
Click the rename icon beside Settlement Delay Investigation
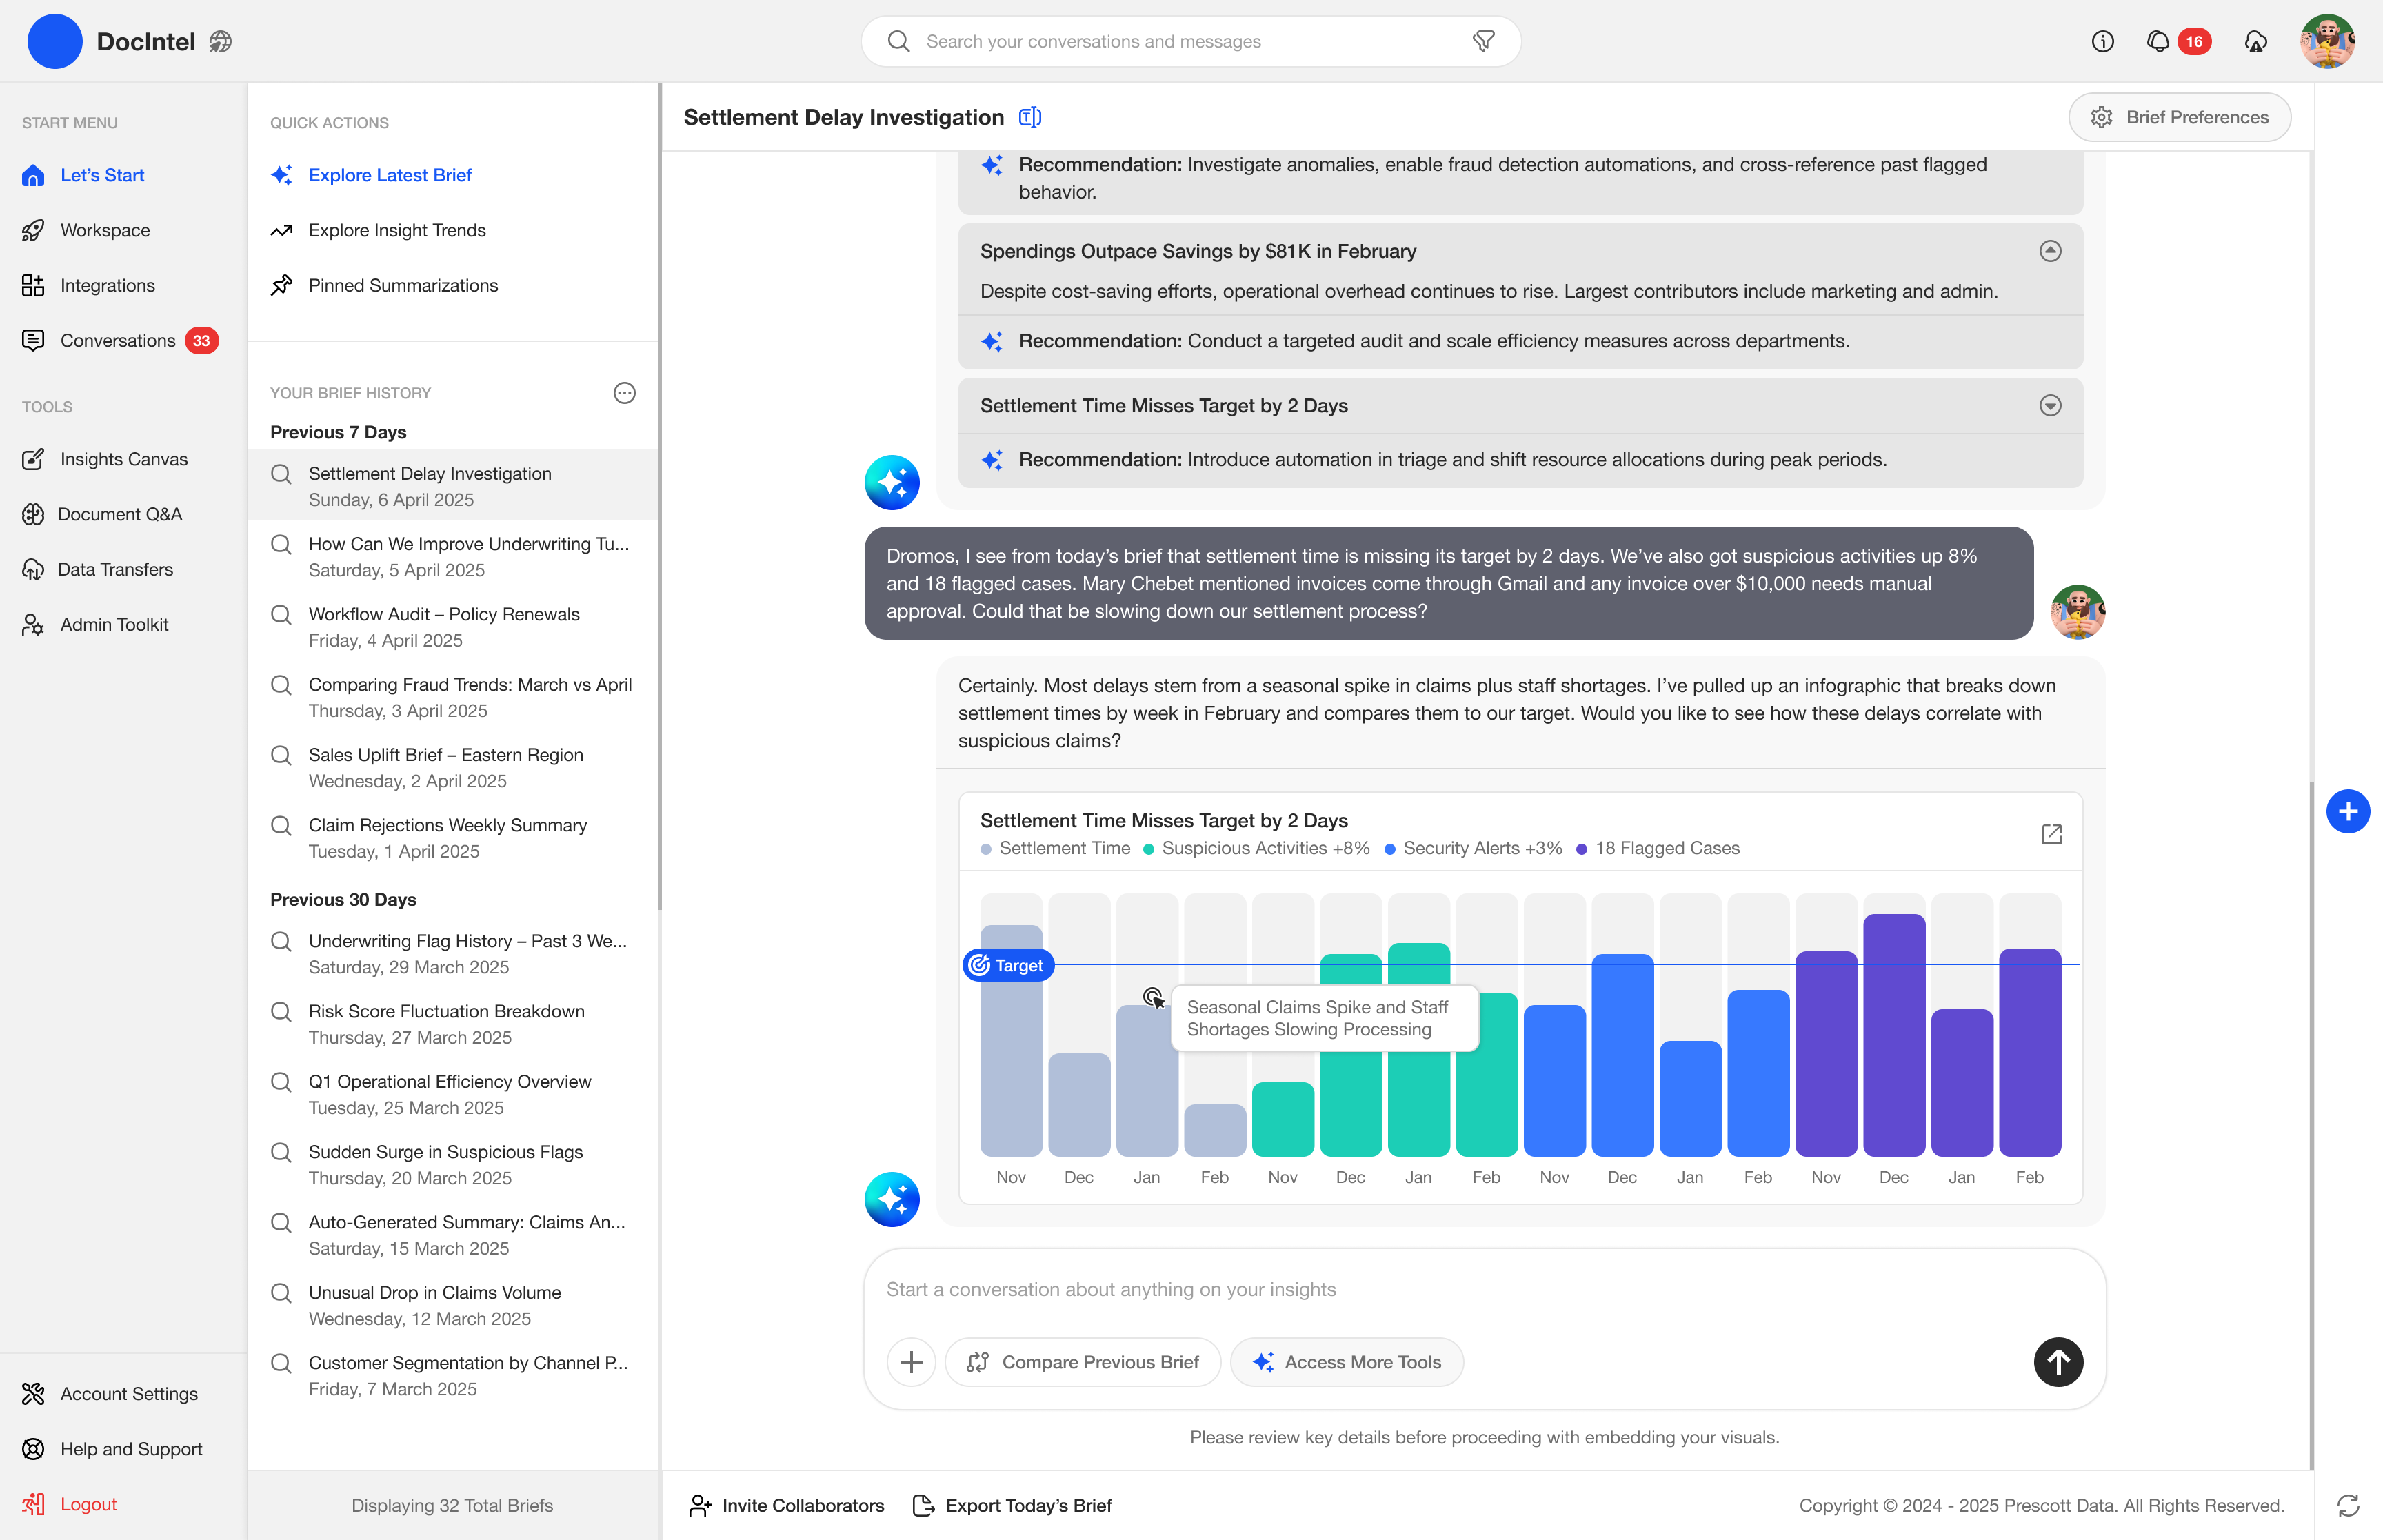coord(1030,118)
